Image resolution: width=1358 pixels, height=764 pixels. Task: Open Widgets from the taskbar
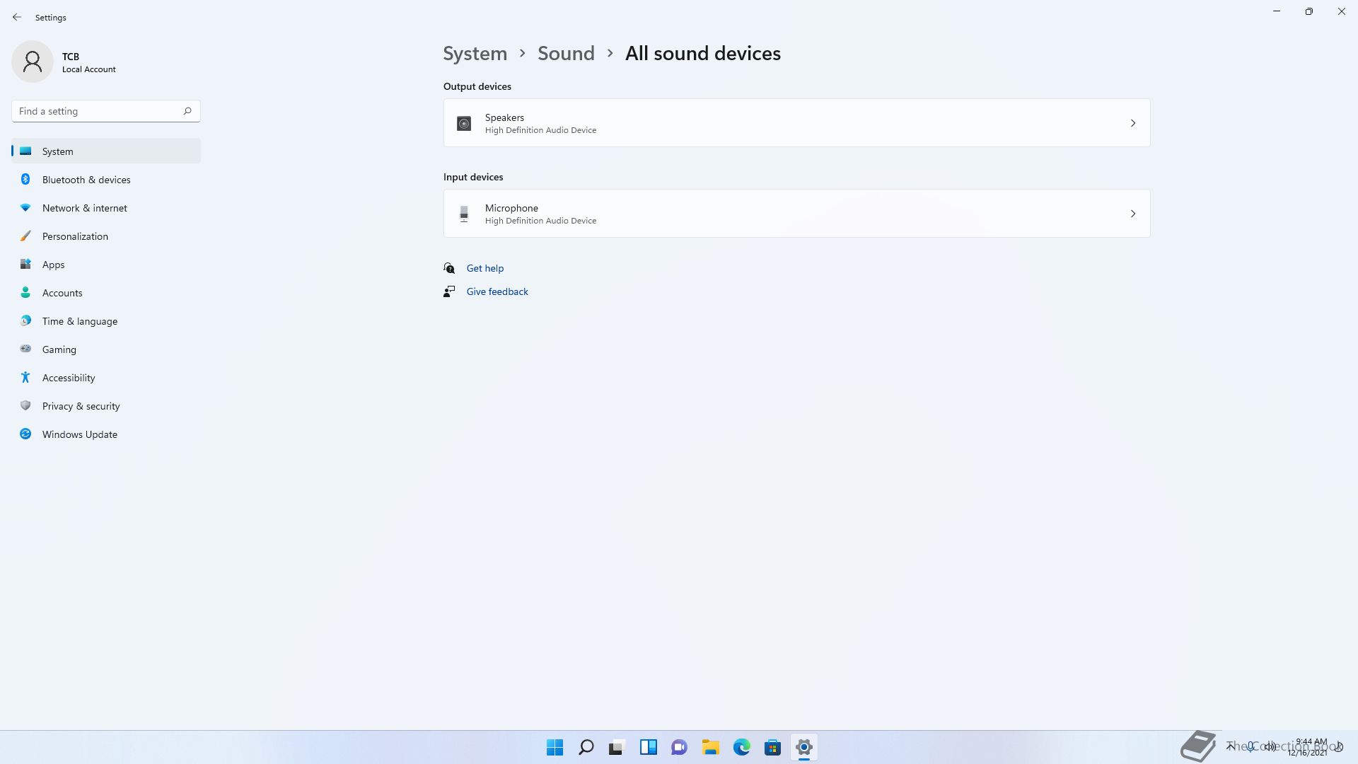click(649, 747)
